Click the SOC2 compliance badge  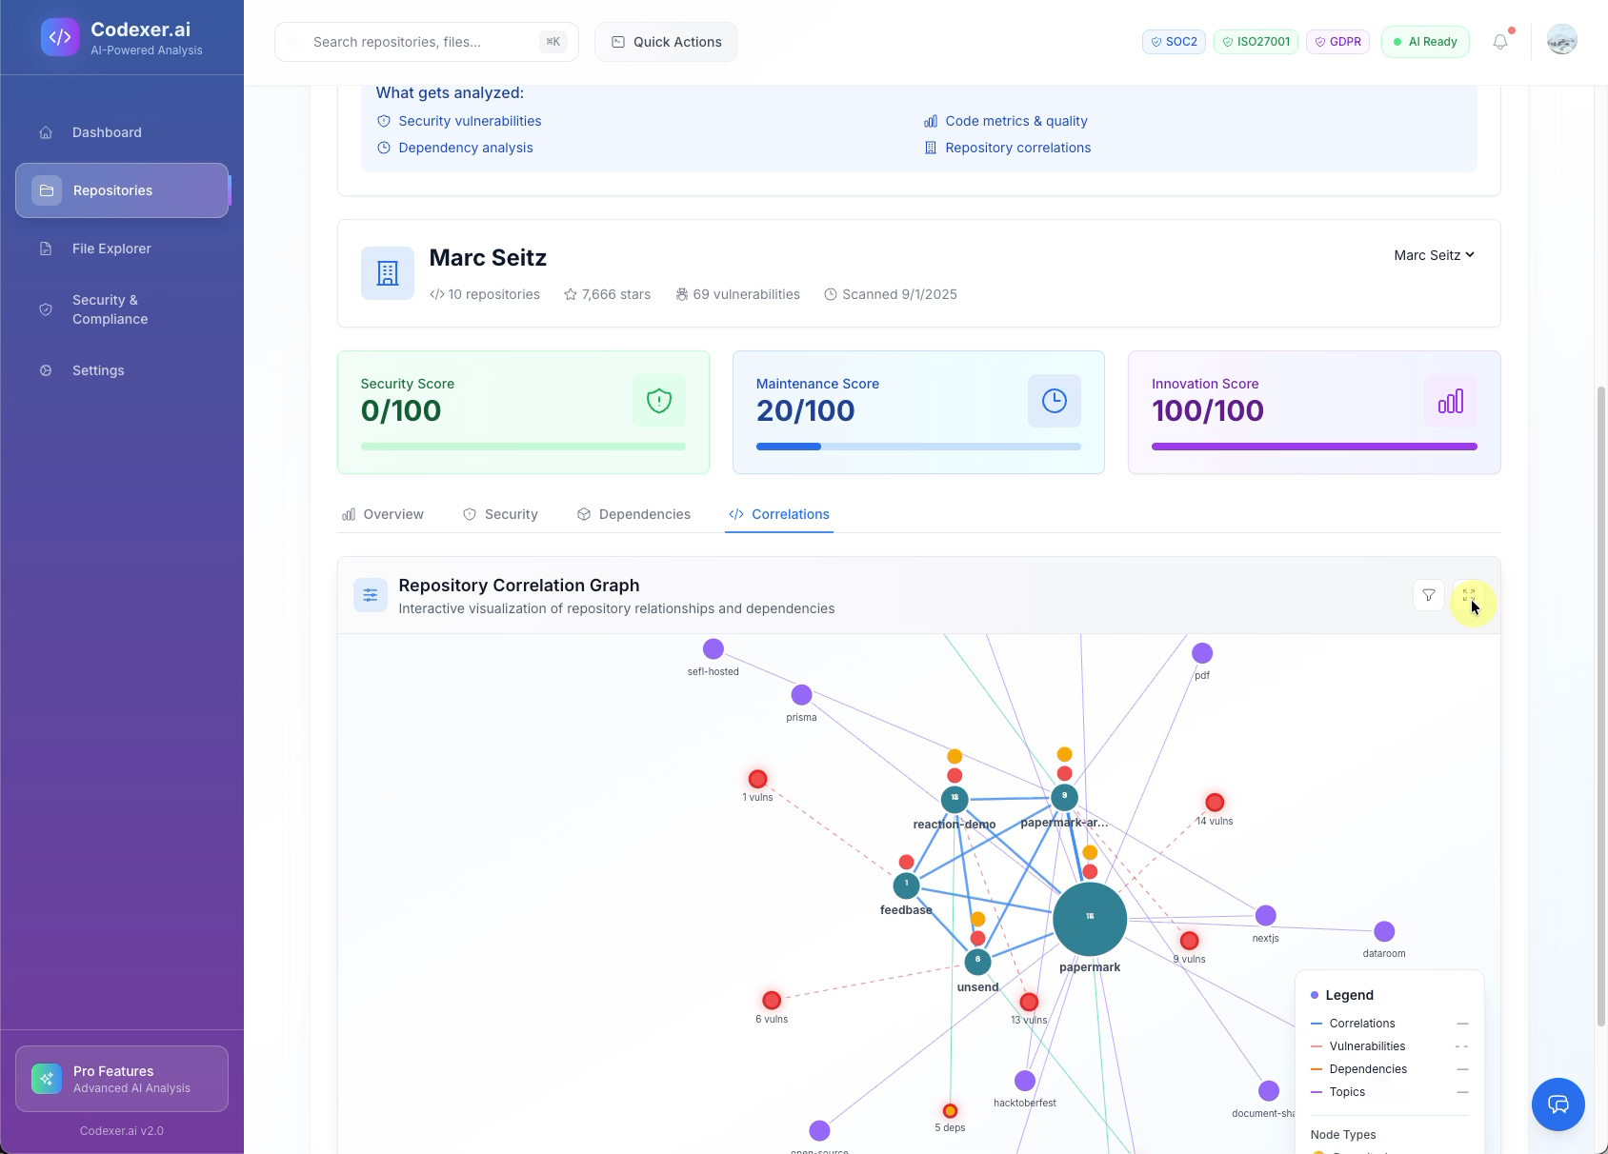click(1174, 41)
